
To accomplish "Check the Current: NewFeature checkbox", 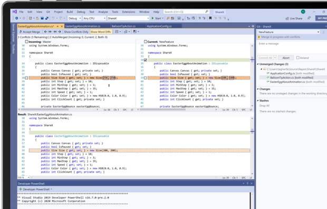I will (146, 42).
